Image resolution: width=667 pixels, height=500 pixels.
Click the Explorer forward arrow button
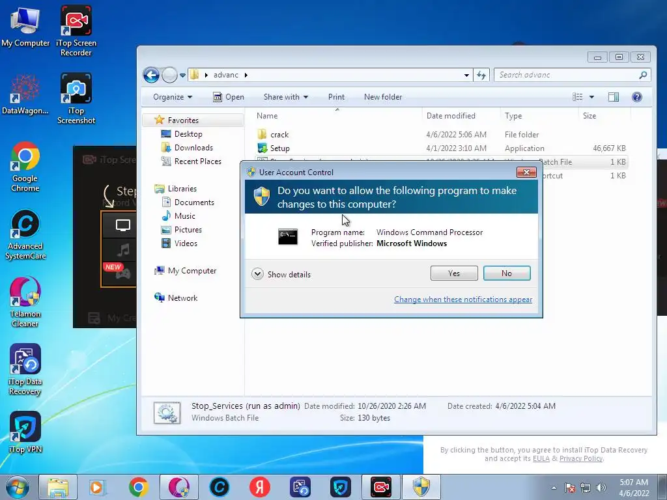tap(170, 76)
